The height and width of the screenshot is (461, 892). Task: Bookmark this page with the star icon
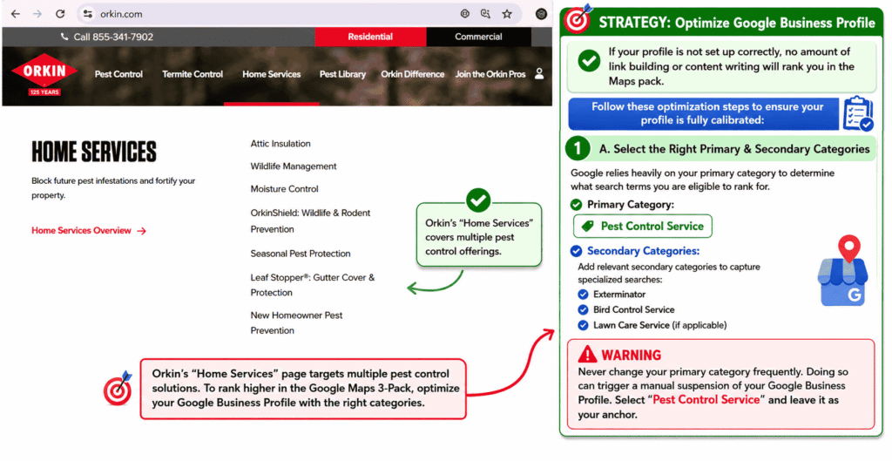507,14
